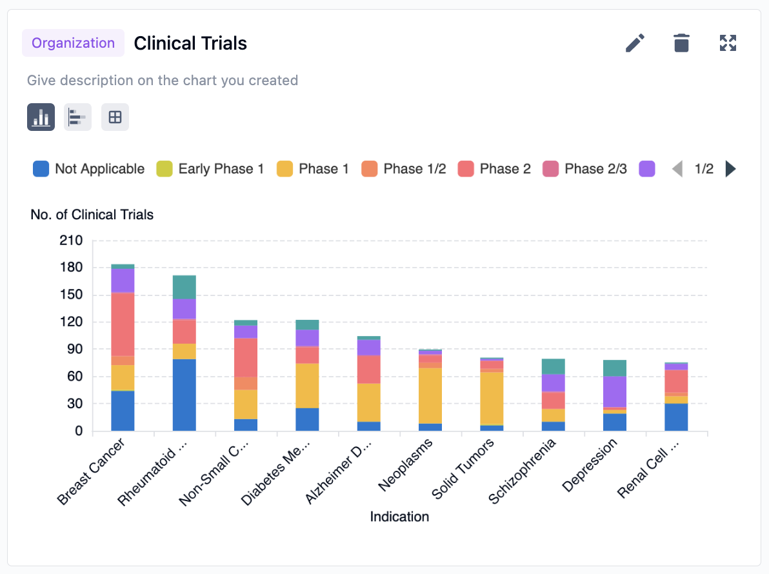Go to previous legend page

[x=677, y=169]
